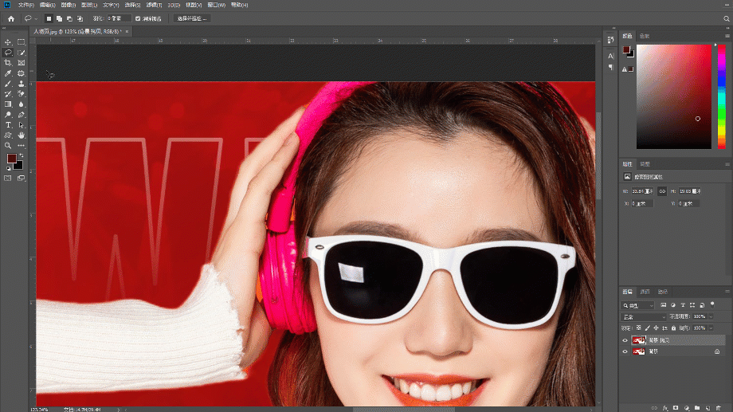The width and height of the screenshot is (733, 412).
Task: Hide the top background copy layer
Action: 625,340
